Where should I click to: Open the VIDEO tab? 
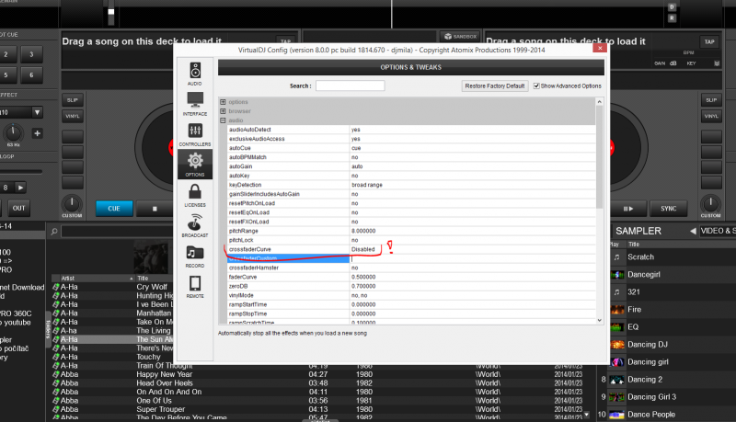(x=717, y=231)
